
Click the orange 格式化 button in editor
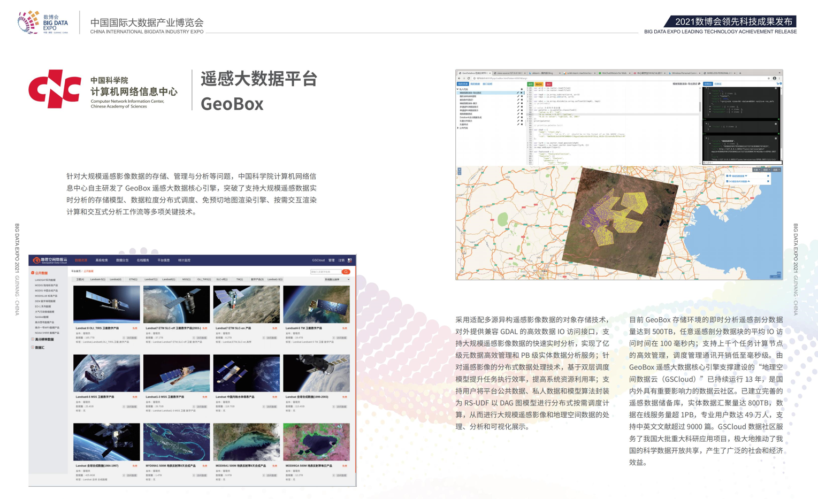pyautogui.click(x=539, y=84)
